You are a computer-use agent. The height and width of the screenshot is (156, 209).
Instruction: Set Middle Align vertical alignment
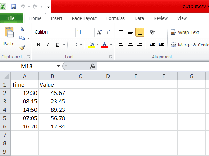click(130, 32)
